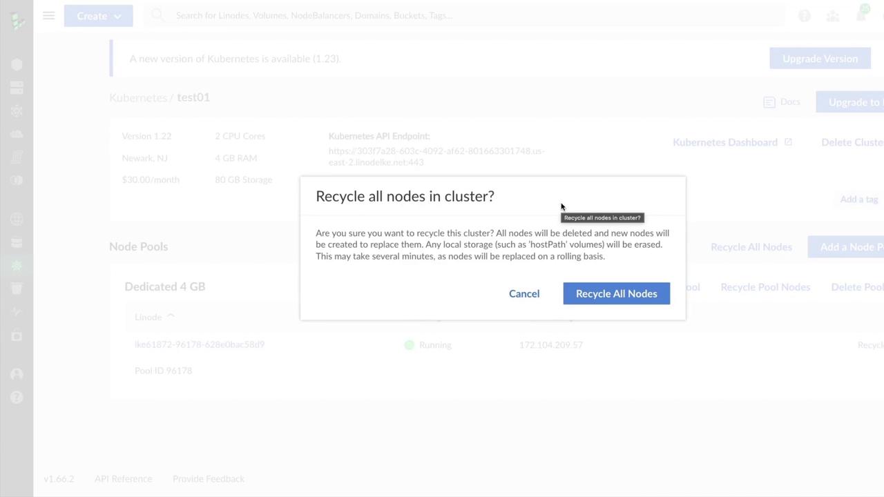Open the community icon in top bar
This screenshot has height=497, width=884.
pos(833,16)
